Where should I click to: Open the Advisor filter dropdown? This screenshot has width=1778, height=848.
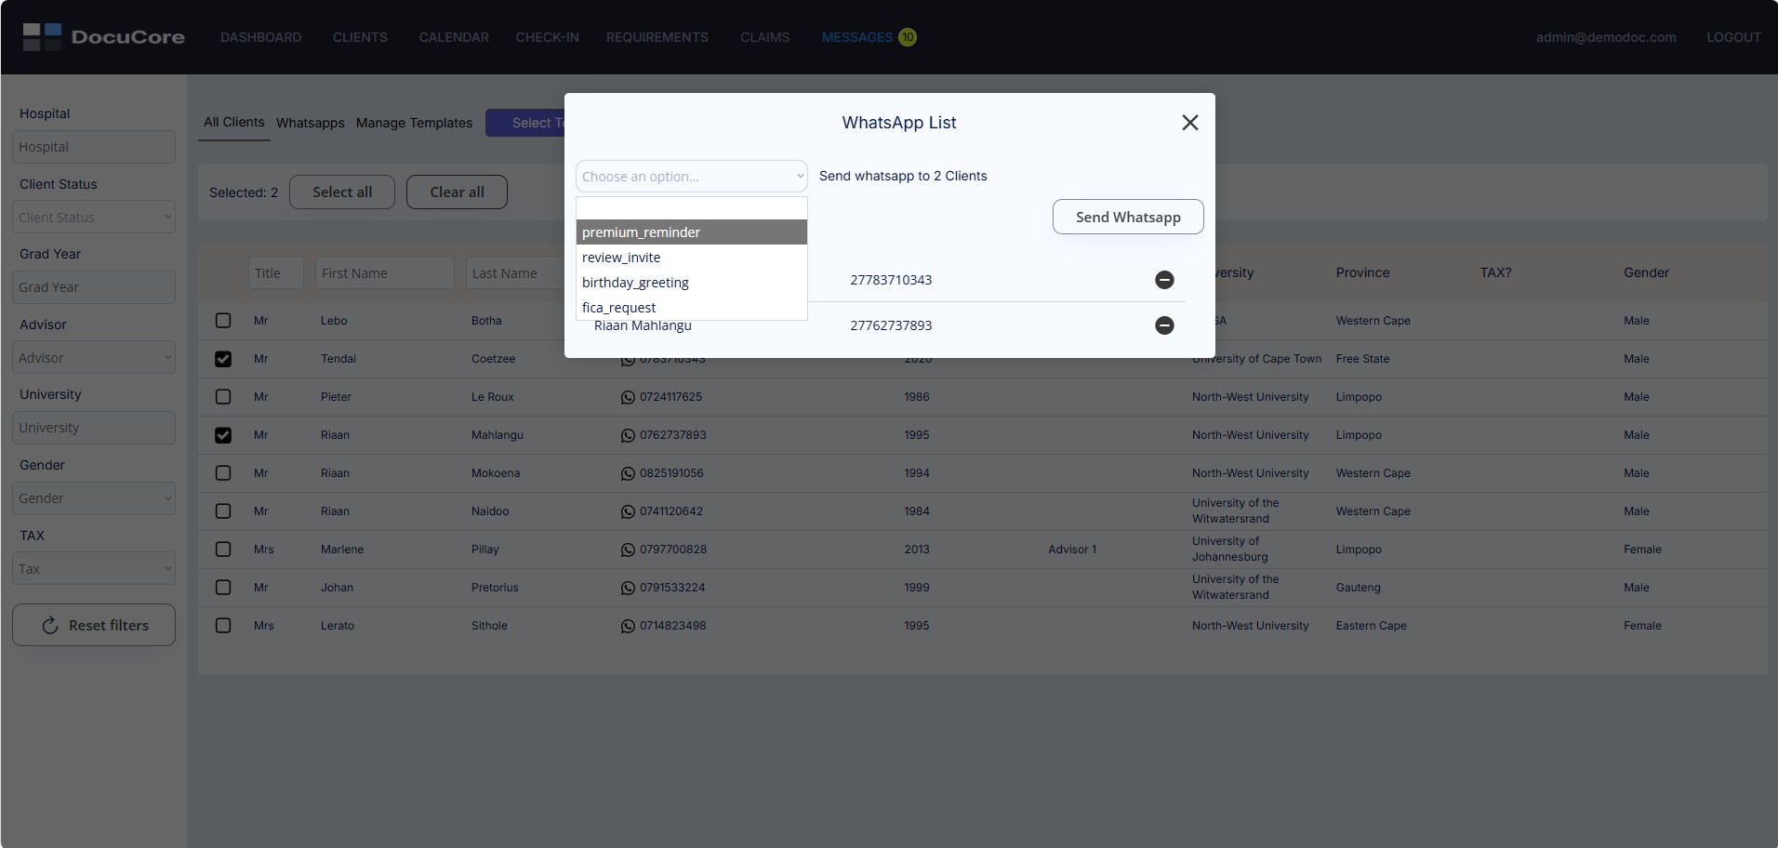tap(94, 358)
